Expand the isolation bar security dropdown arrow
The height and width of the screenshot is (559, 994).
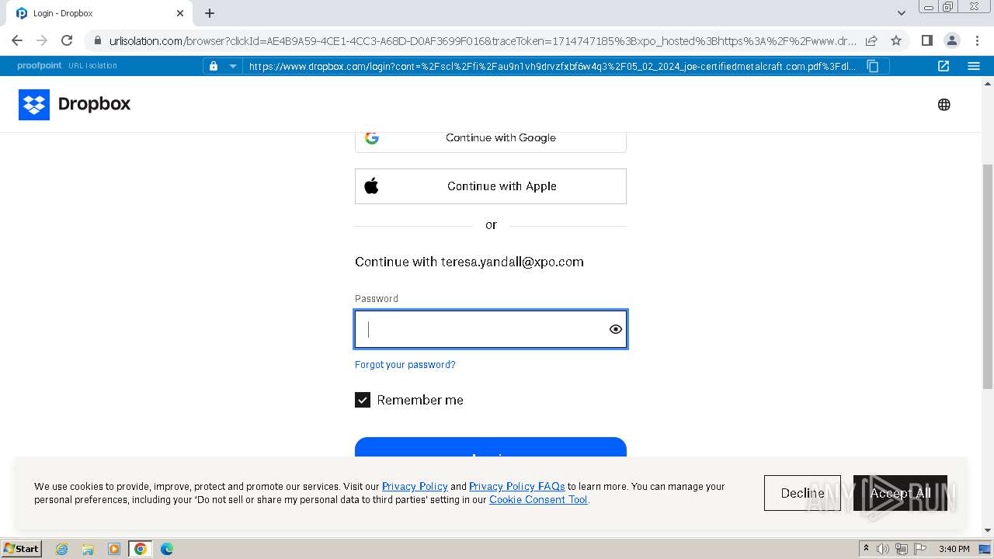(x=232, y=66)
